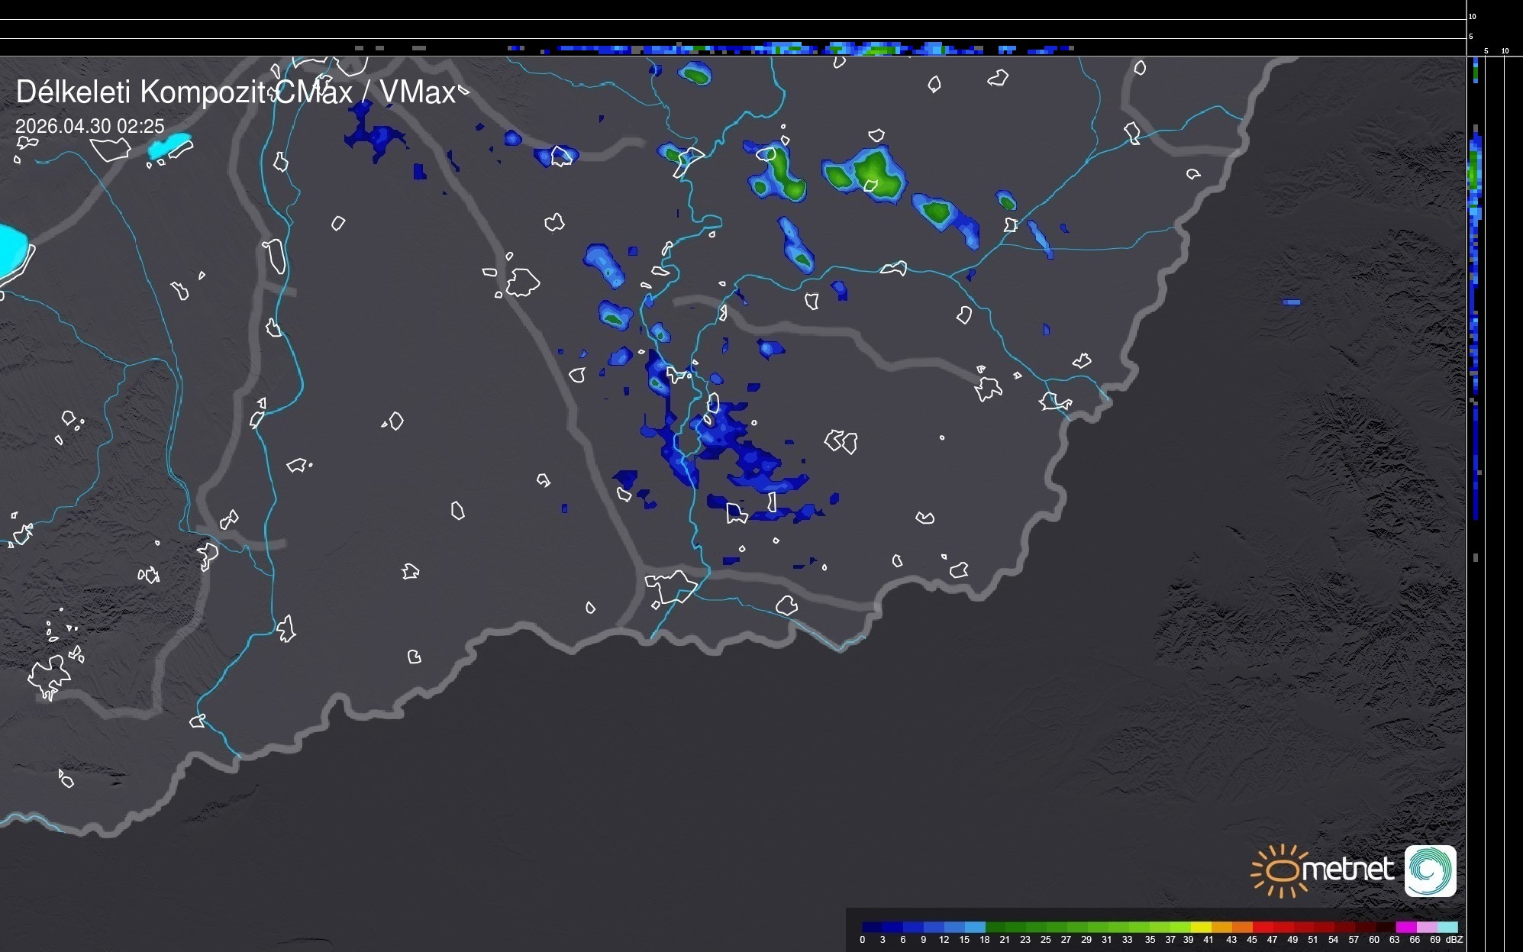The height and width of the screenshot is (952, 1523).
Task: Click the 45 label on the legend
Action: pos(1251,940)
